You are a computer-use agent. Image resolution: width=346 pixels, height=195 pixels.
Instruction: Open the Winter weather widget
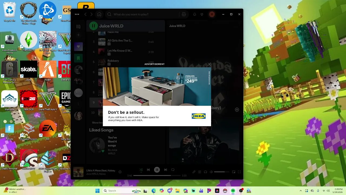[15, 191]
